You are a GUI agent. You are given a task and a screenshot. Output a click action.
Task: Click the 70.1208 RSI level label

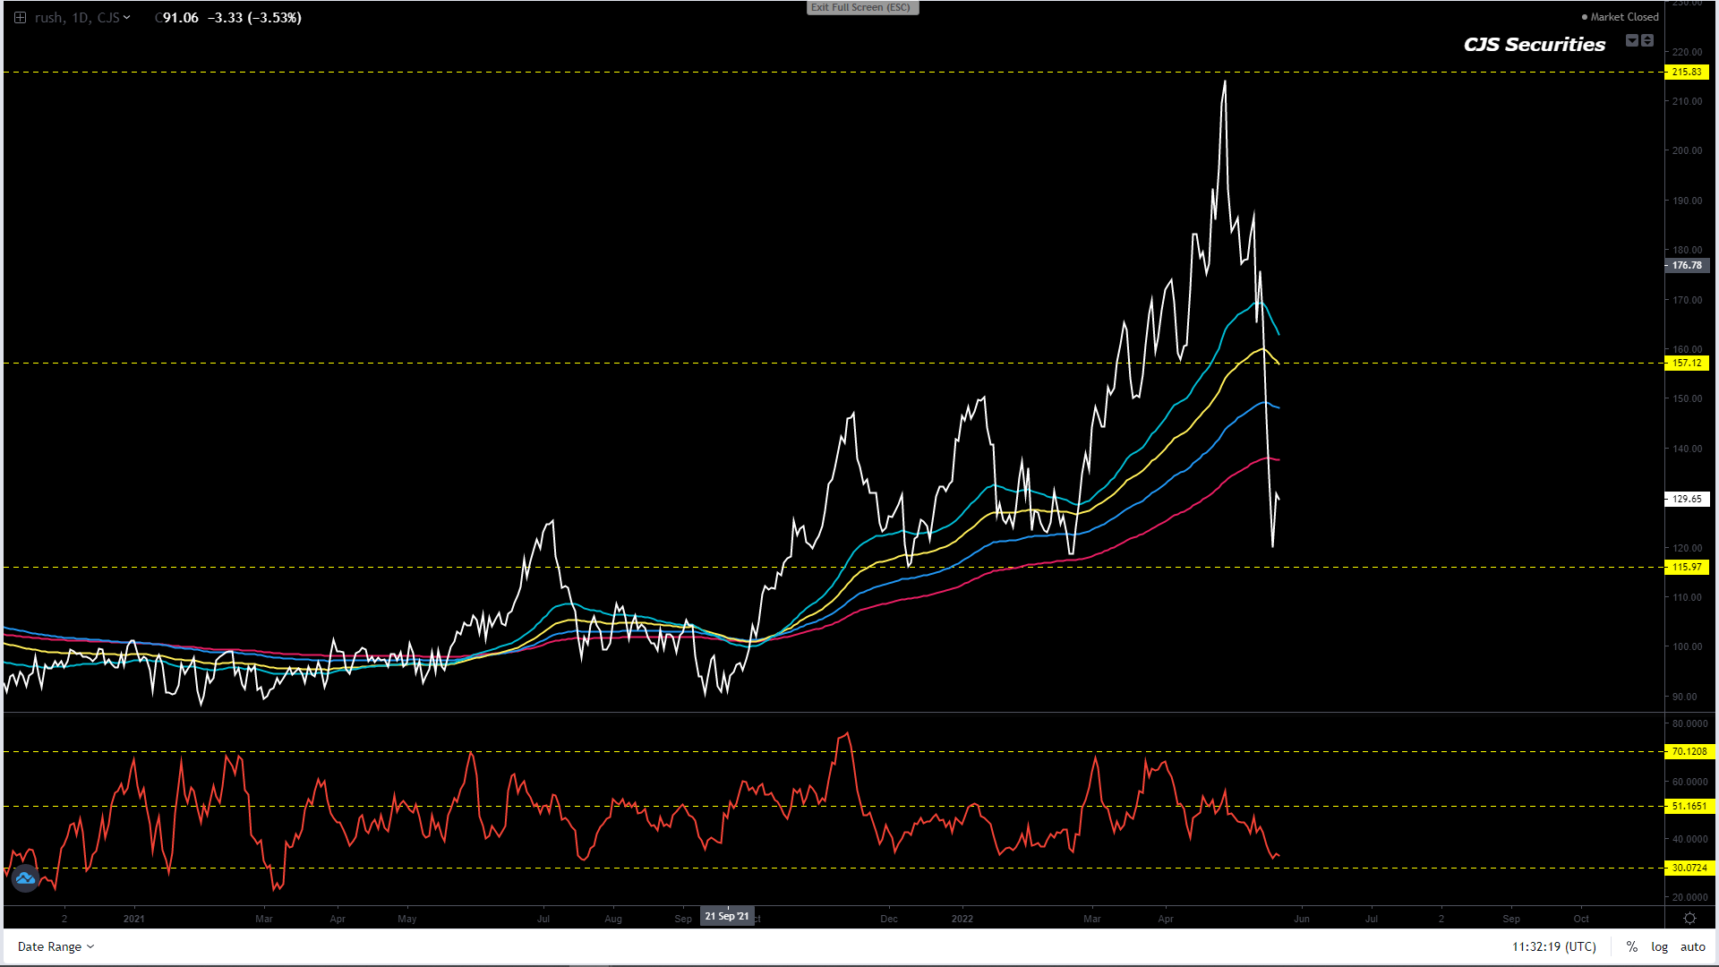(1689, 751)
